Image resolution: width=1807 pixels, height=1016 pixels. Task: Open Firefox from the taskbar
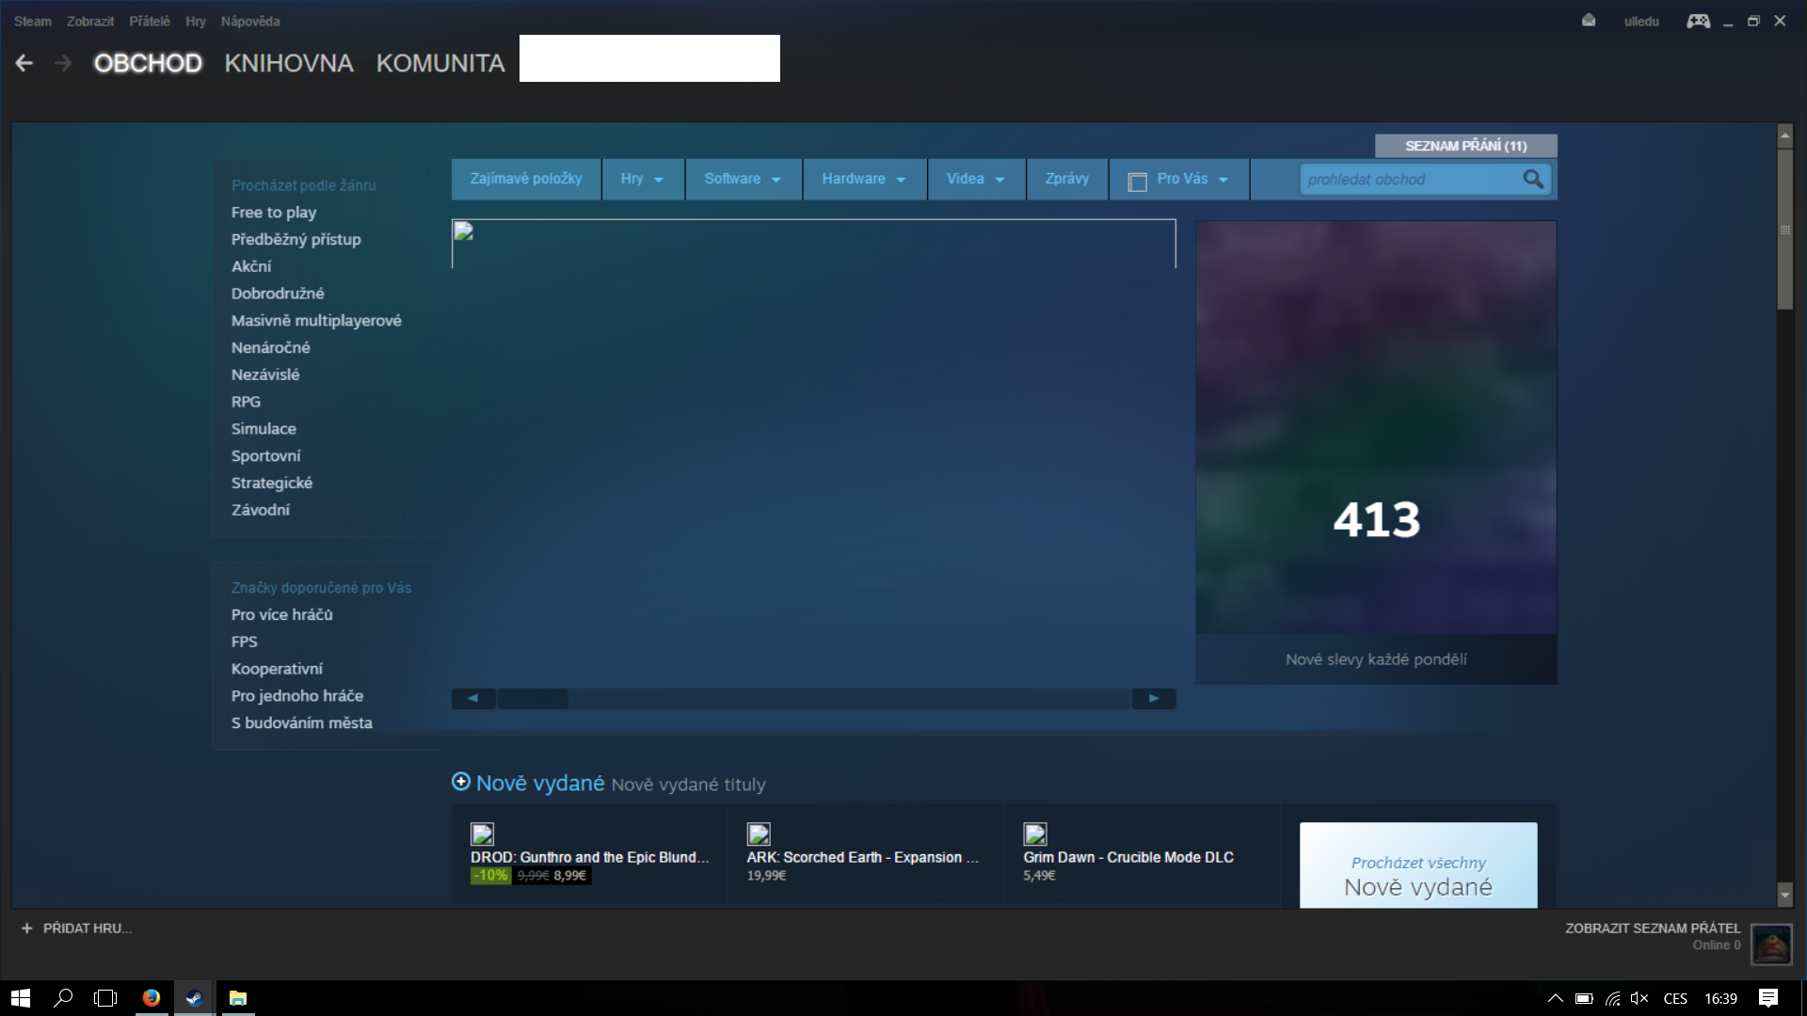(x=151, y=998)
